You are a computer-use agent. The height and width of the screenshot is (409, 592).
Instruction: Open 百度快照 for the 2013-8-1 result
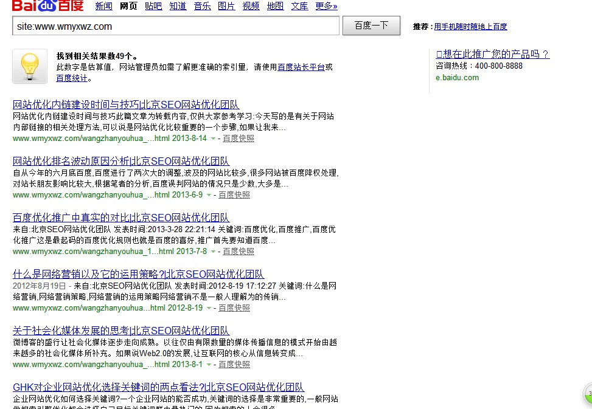pyautogui.click(x=234, y=365)
